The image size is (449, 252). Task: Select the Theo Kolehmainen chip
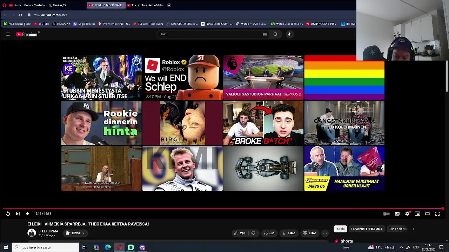pos(398,229)
